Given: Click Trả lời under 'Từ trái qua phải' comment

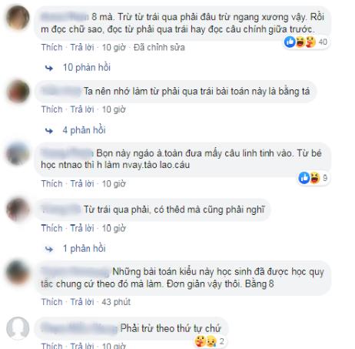Looking at the screenshot, I should click(82, 228).
